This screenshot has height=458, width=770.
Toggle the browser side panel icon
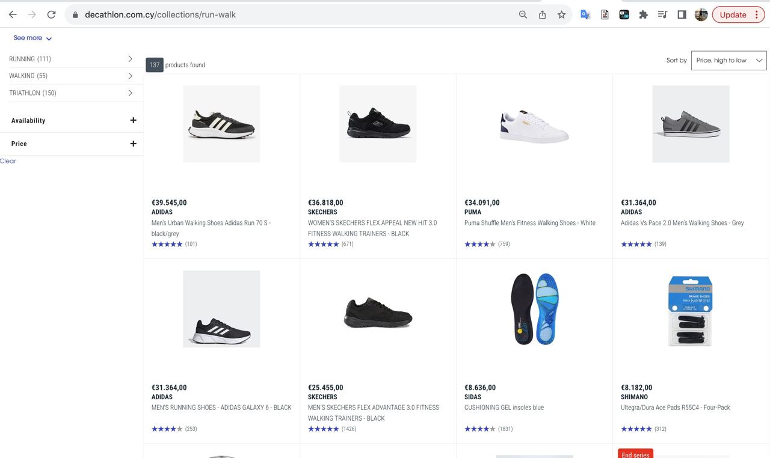click(x=682, y=14)
